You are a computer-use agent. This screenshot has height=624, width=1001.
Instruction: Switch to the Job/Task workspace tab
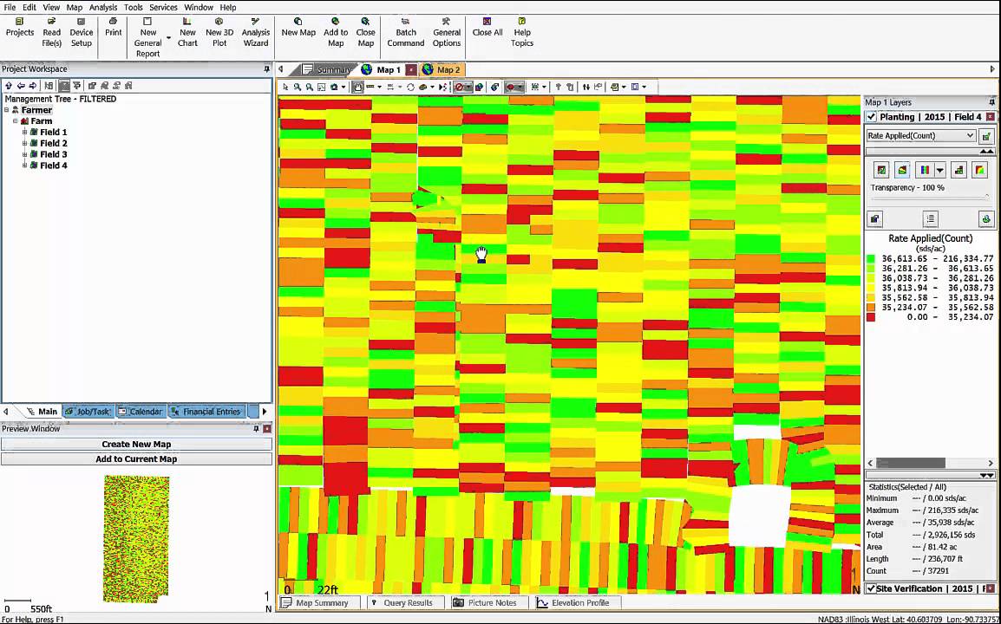tap(88, 412)
